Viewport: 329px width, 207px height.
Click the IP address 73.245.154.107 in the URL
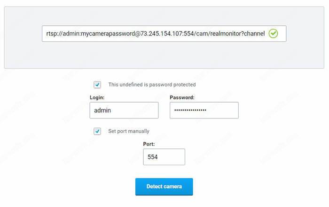click(163, 34)
